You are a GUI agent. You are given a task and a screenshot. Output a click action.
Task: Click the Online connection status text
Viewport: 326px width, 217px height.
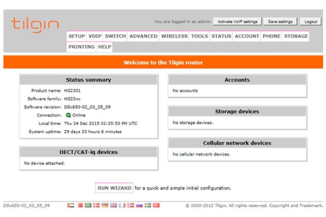[79, 115]
